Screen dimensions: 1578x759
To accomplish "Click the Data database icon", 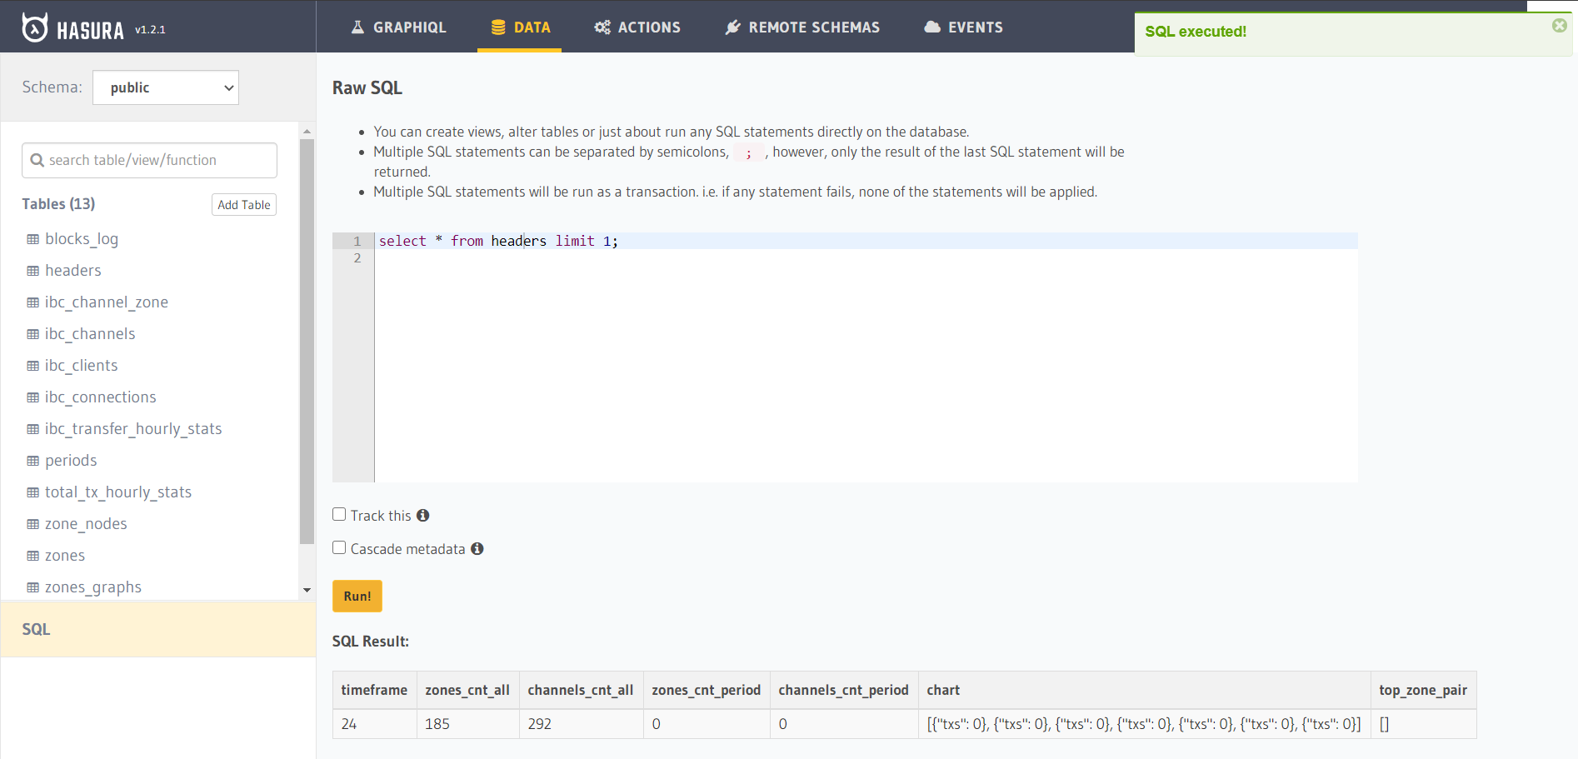I will click(x=498, y=26).
